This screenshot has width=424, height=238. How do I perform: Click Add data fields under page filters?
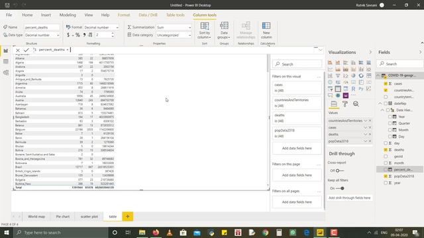297,175
